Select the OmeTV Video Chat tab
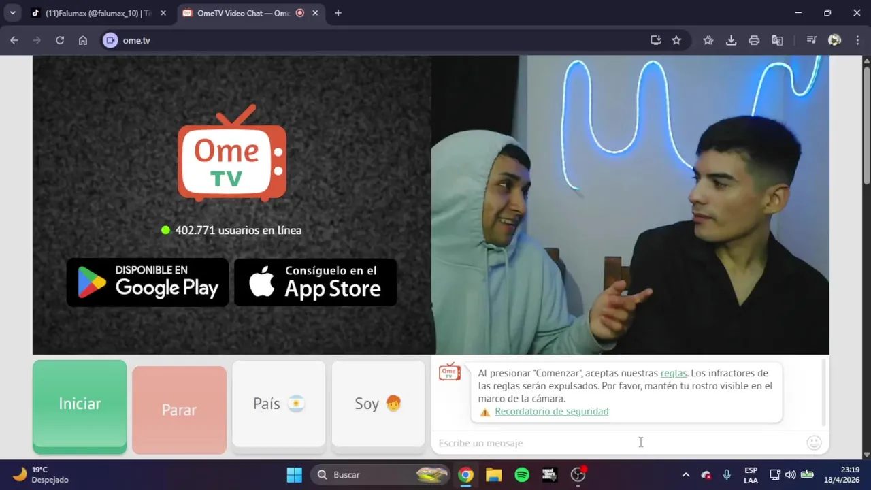 click(x=244, y=13)
